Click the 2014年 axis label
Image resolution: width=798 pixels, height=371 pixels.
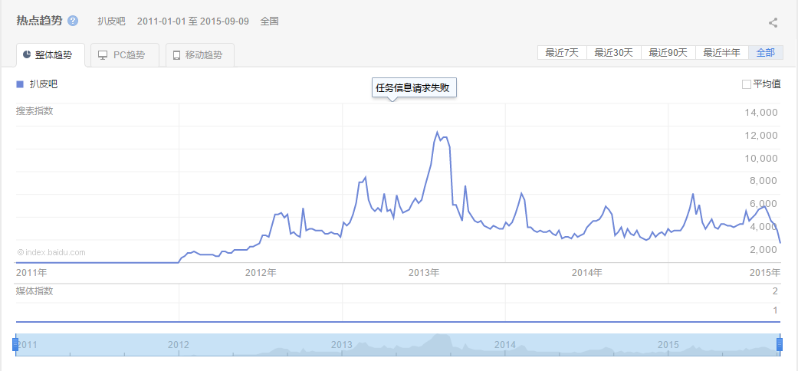(x=586, y=272)
